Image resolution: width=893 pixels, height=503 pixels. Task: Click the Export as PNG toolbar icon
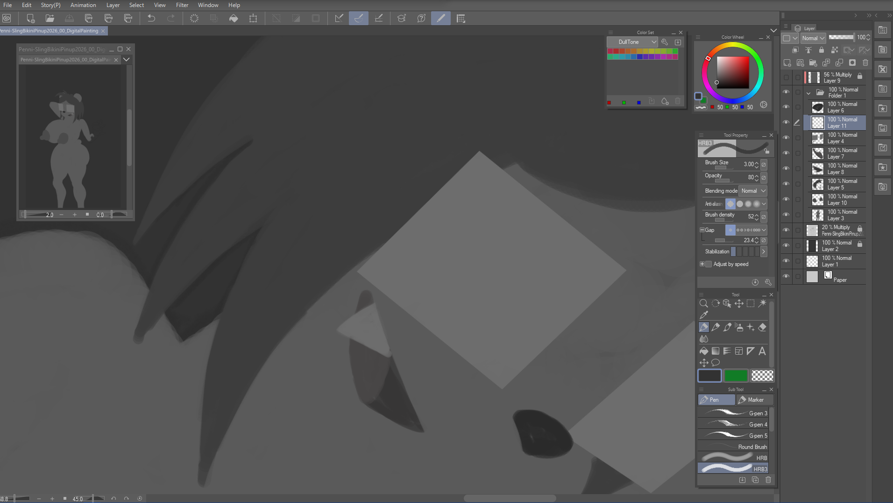coord(108,18)
